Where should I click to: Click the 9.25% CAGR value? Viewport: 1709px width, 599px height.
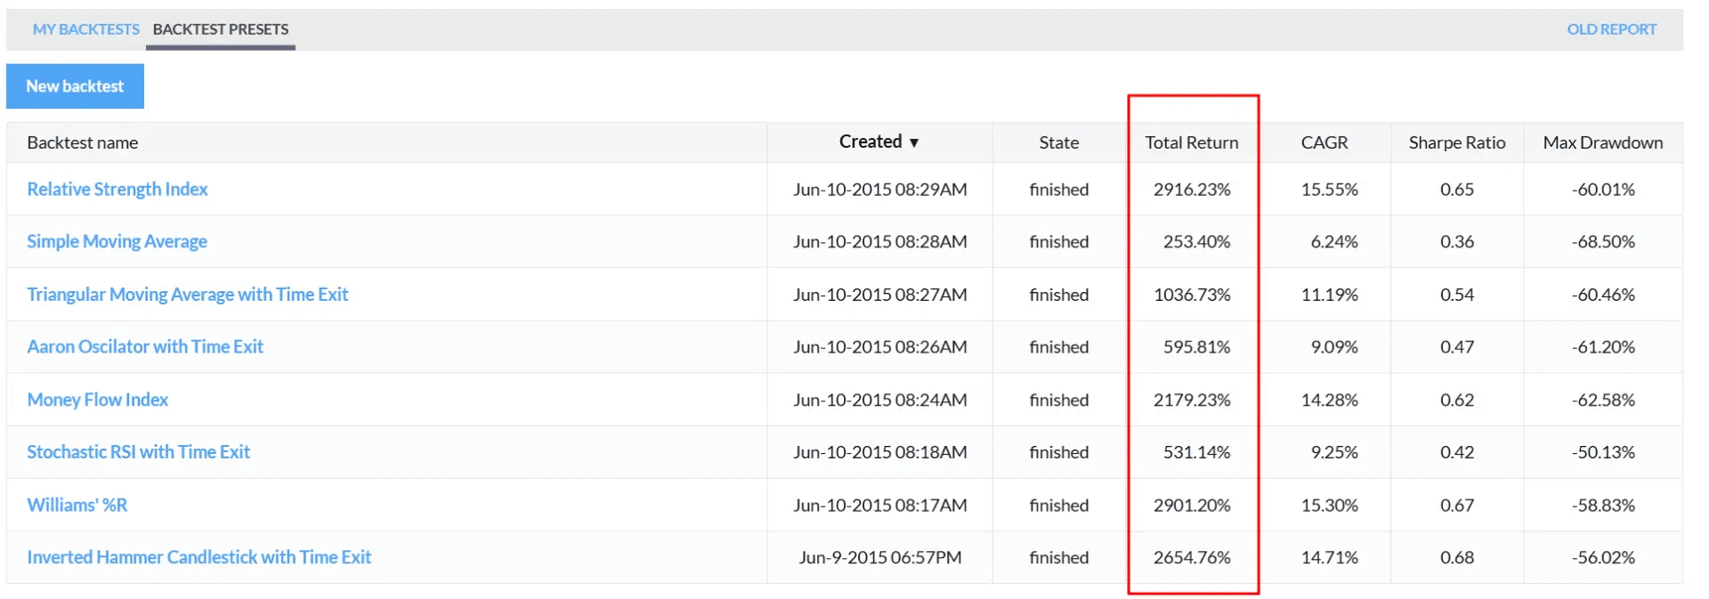point(1334,452)
